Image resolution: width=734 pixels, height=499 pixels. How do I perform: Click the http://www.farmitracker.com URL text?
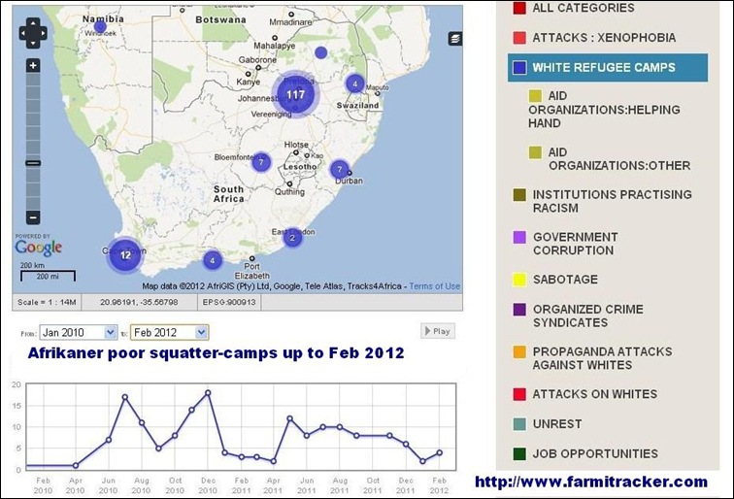(x=591, y=482)
